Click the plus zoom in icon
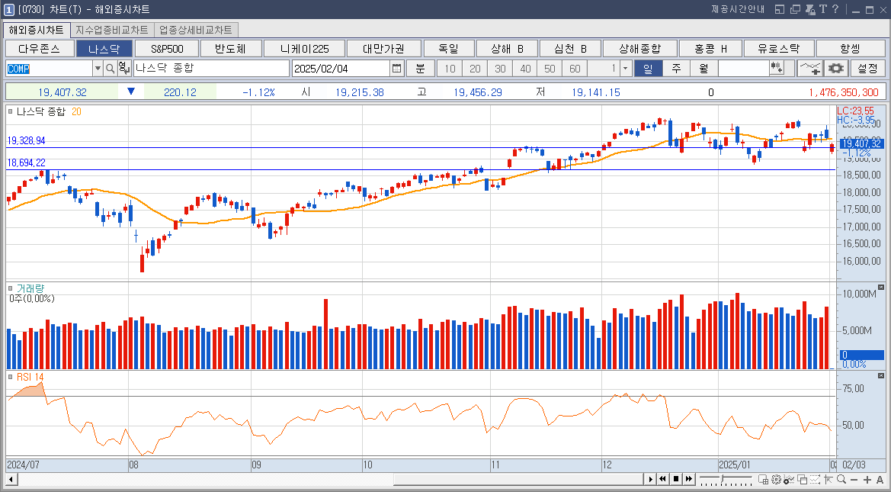 tap(867, 480)
